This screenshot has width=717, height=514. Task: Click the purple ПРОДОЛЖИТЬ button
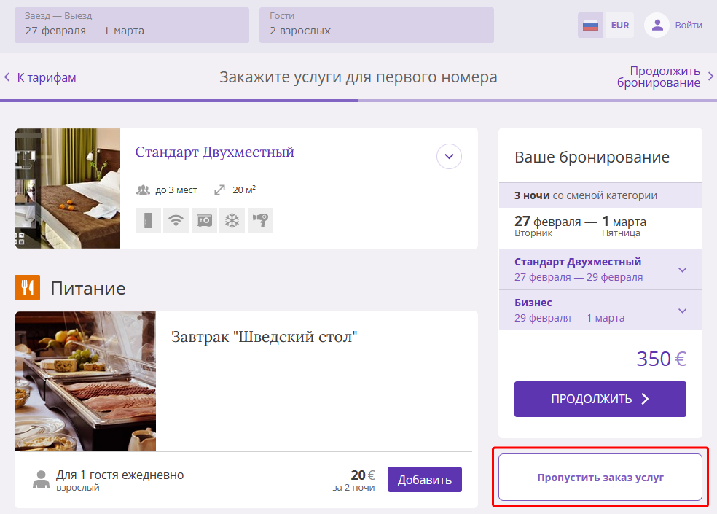click(600, 399)
